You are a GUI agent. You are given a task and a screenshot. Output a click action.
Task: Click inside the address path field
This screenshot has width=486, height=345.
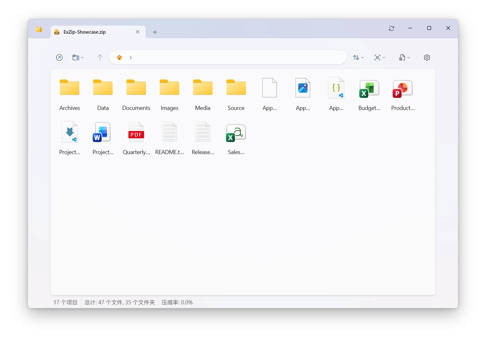point(228,58)
